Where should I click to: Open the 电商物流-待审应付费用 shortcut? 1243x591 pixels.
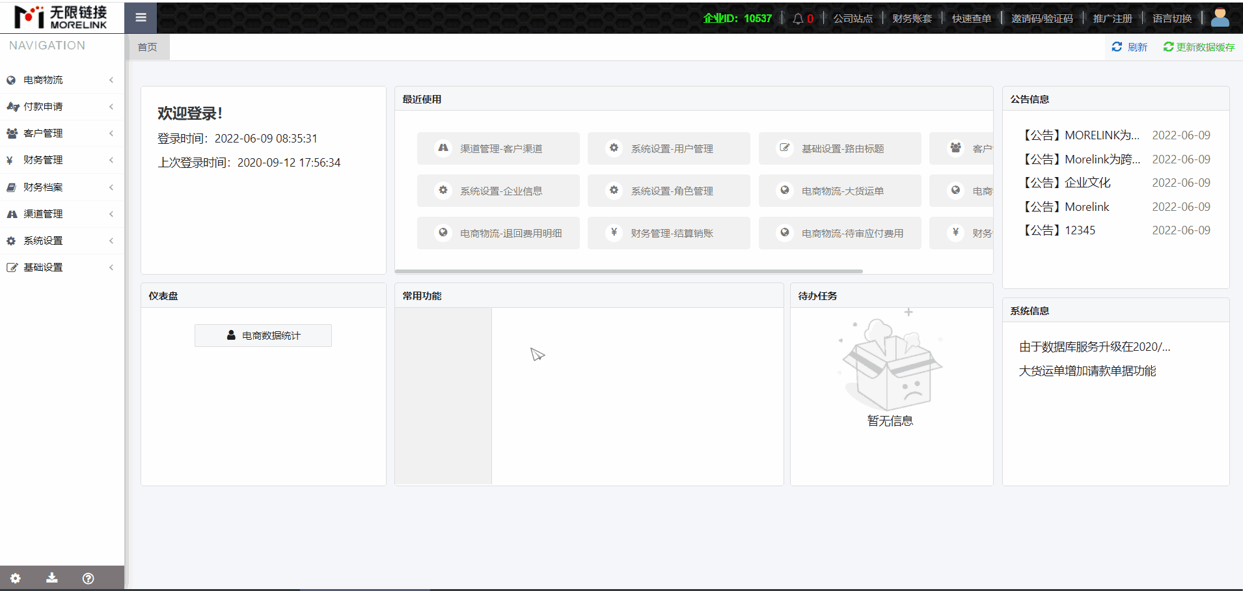click(x=840, y=233)
